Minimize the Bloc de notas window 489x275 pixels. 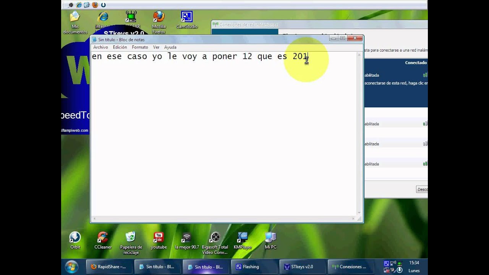click(334, 38)
